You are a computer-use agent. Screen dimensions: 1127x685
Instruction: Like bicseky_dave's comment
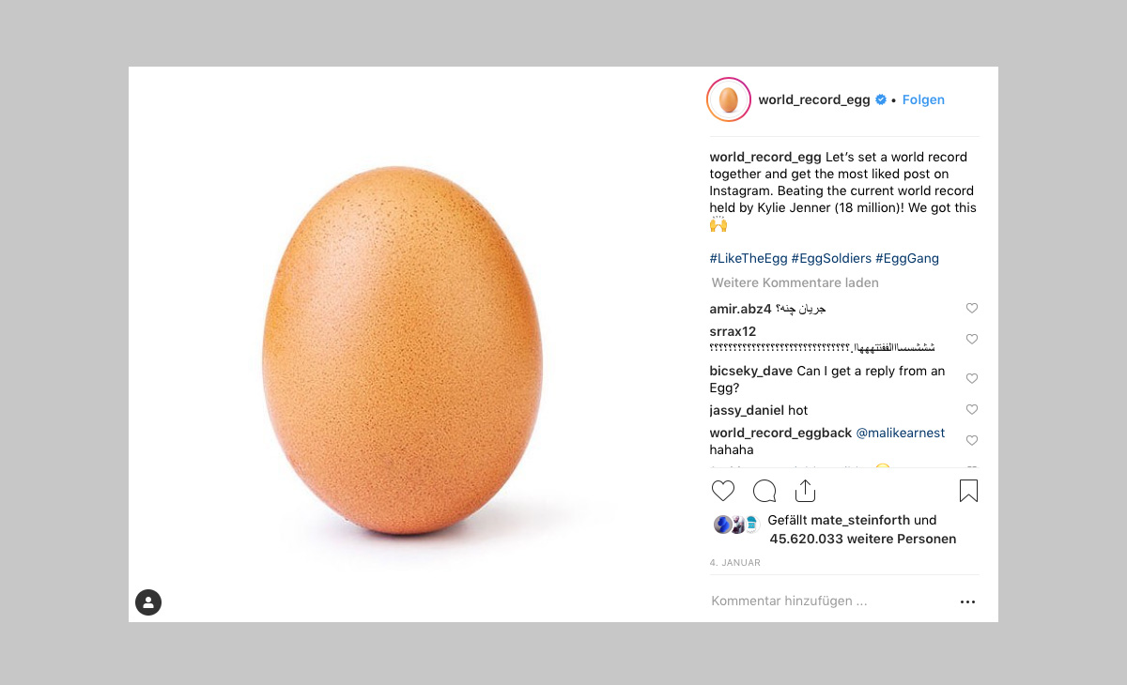point(972,378)
